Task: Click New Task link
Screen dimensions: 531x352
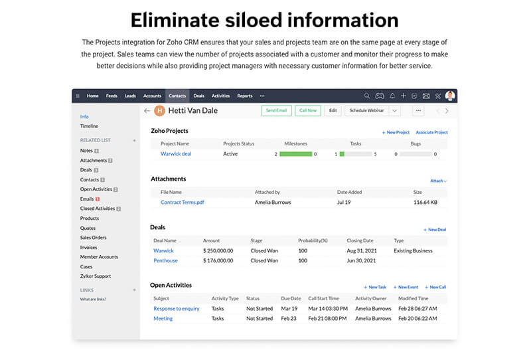Action: (374, 288)
